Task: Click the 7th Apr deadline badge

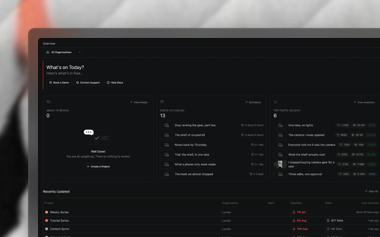Action: 299,212
